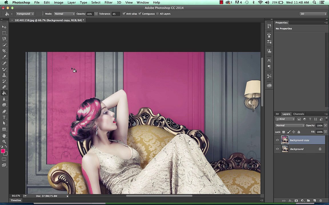Toggle layer filtering switch on or off
Viewport: 329px width, 205px height.
(x=326, y=119)
